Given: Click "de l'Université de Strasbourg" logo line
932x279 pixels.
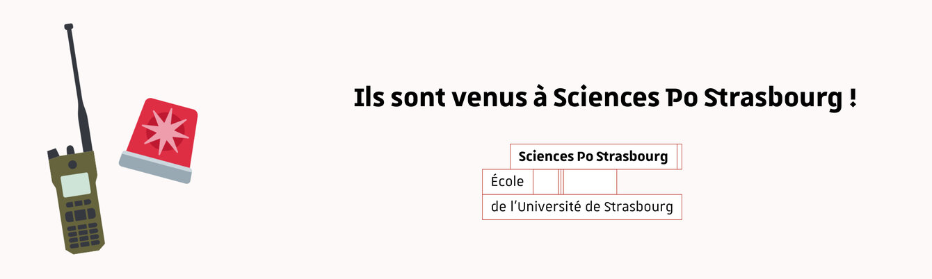Looking at the screenshot, I should tap(581, 207).
